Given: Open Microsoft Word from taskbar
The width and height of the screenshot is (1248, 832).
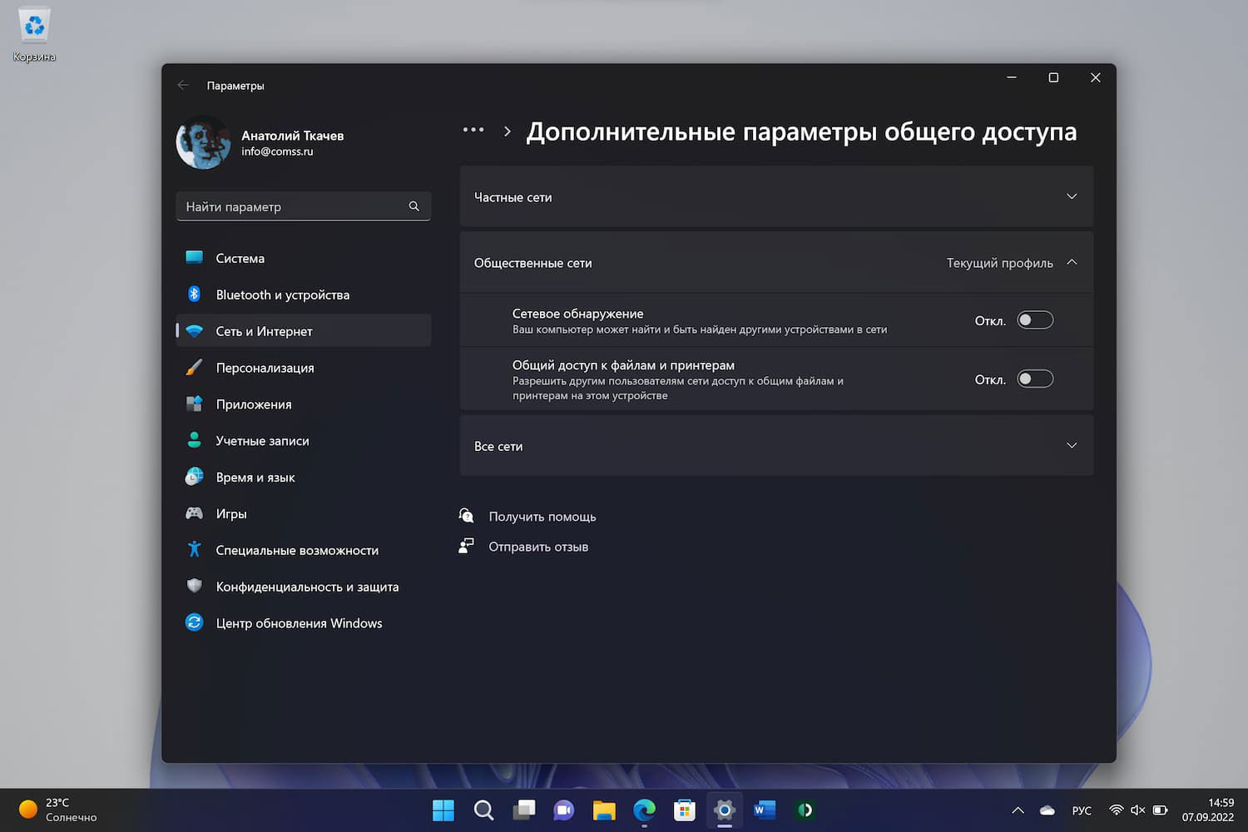Looking at the screenshot, I should pos(765,810).
